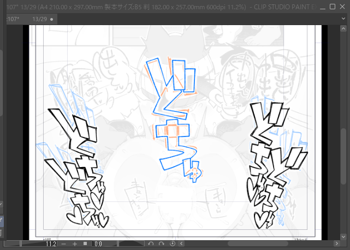Click the vertical scrollbar thumb
The image size is (350, 250).
coord(343,156)
